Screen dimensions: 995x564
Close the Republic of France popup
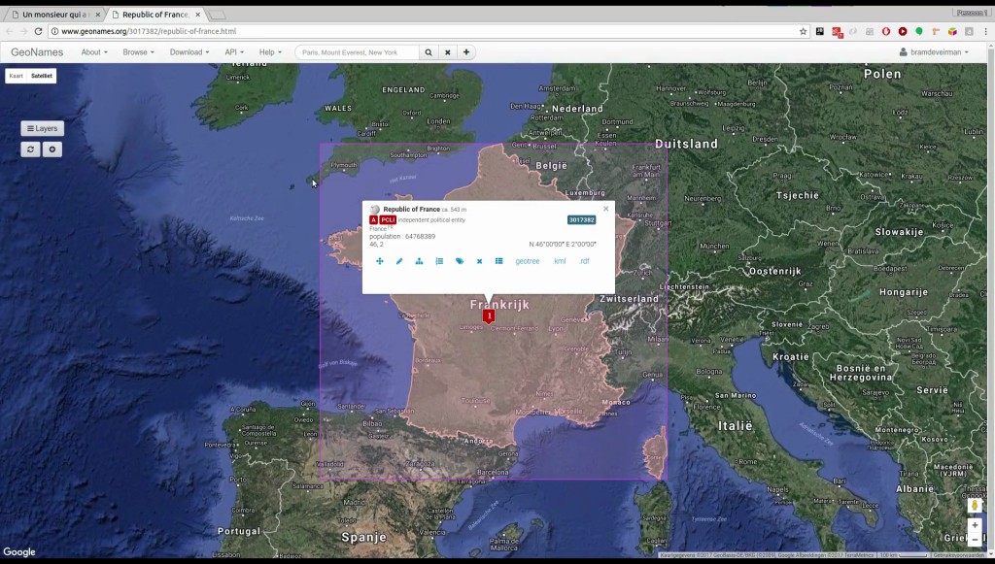(605, 209)
